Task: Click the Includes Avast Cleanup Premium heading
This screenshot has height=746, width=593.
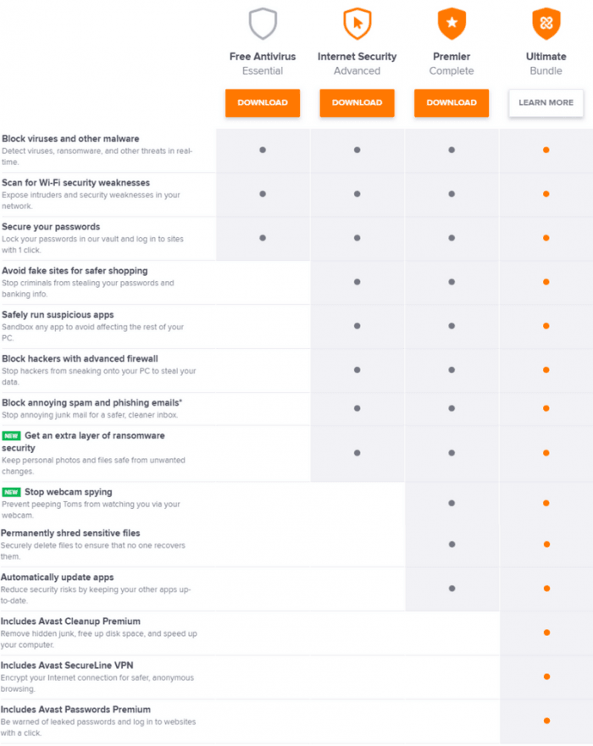Action: click(x=70, y=621)
